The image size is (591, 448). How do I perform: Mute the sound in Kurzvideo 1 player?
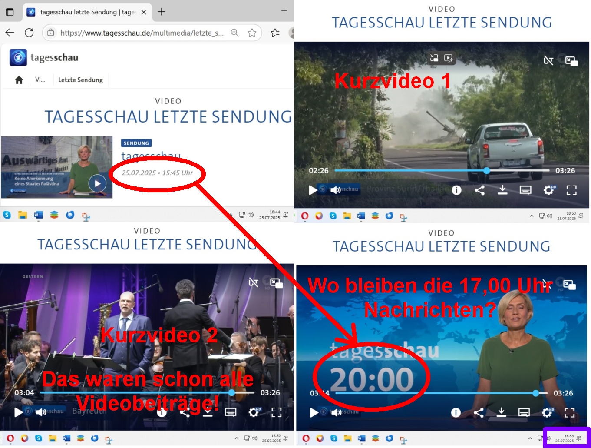point(335,190)
